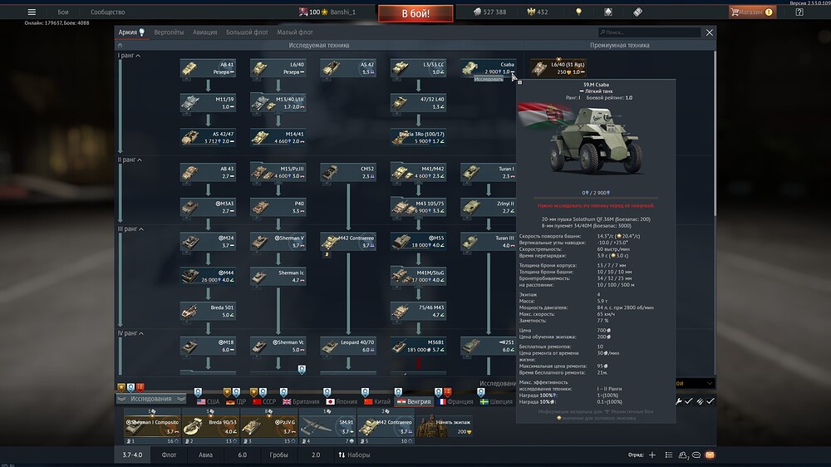Select the Leopard 40/70 vehicle card
This screenshot has width=831, height=467.
tap(347, 346)
